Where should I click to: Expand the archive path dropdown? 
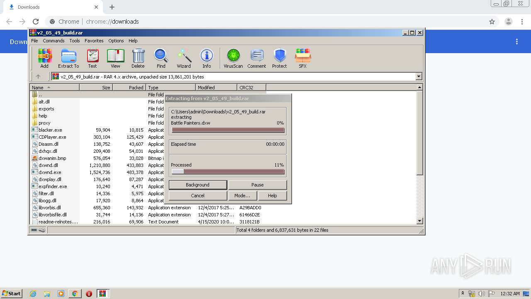419,76
